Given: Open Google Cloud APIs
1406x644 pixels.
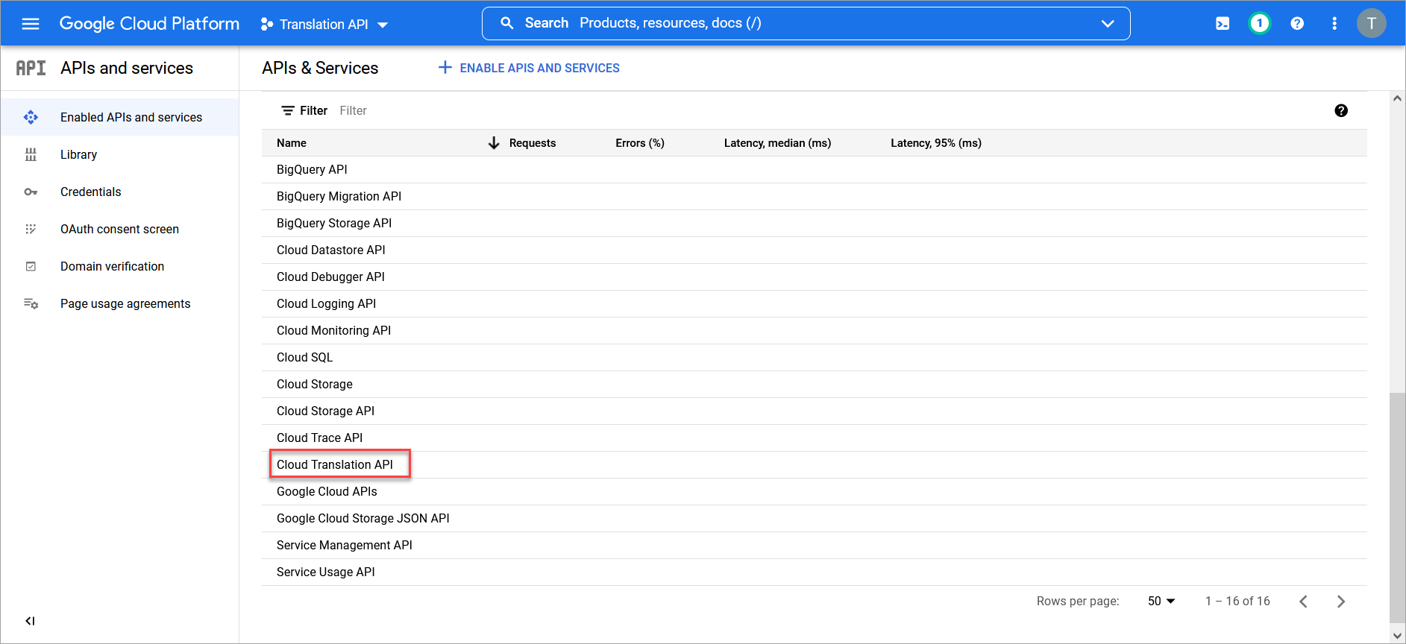Looking at the screenshot, I should pos(327,491).
